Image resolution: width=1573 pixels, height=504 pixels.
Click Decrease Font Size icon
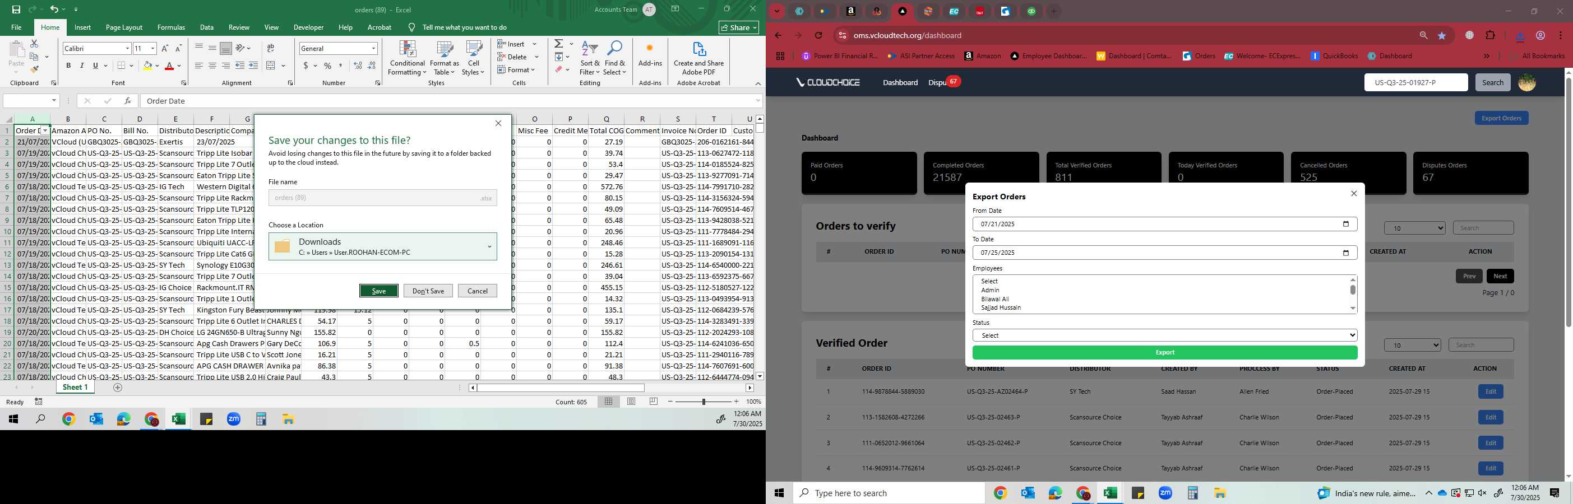178,48
